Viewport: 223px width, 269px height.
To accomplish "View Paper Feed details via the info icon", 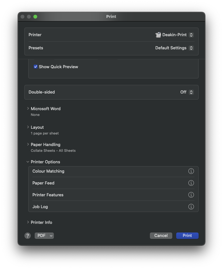I will (x=191, y=183).
